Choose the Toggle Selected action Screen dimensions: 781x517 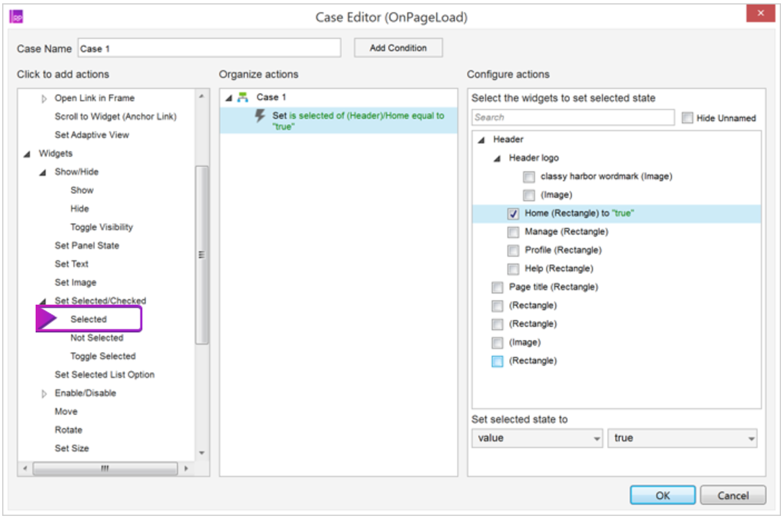tap(103, 356)
